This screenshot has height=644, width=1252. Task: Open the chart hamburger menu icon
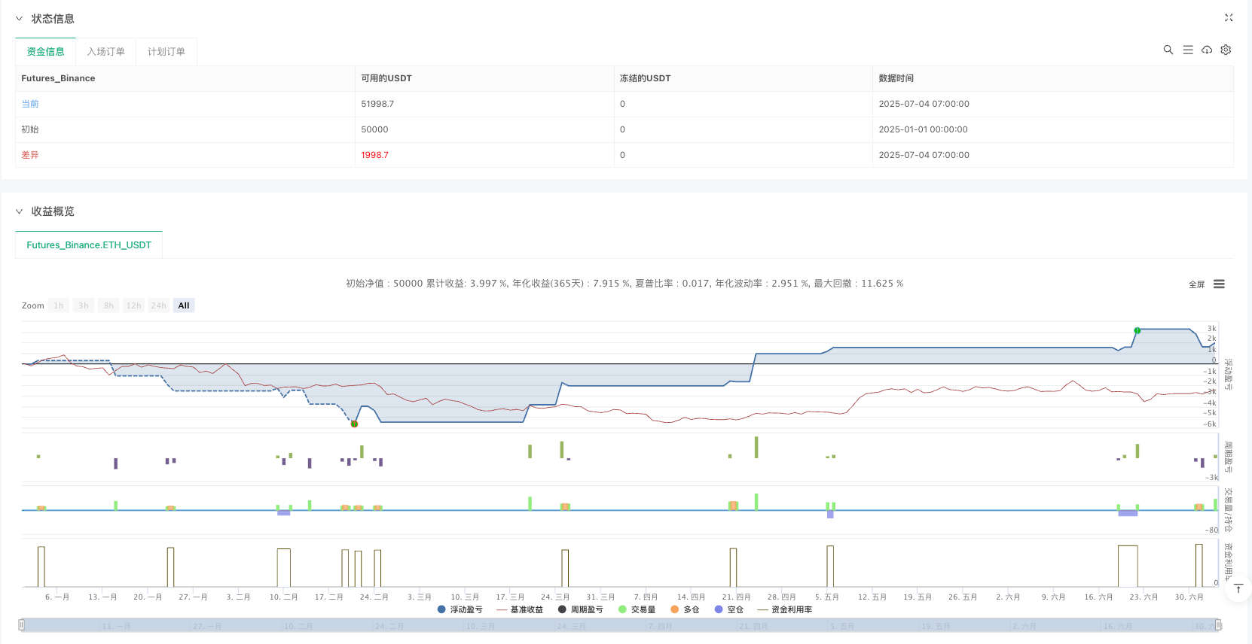point(1219,284)
